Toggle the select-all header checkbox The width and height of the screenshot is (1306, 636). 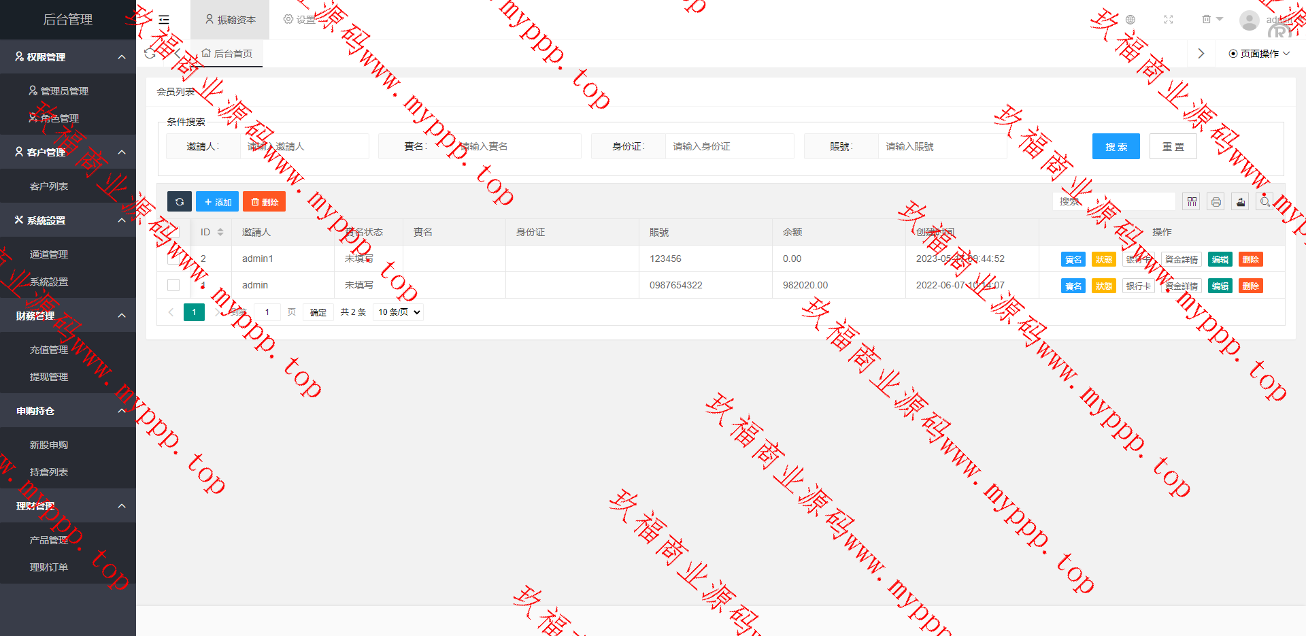coord(173,233)
